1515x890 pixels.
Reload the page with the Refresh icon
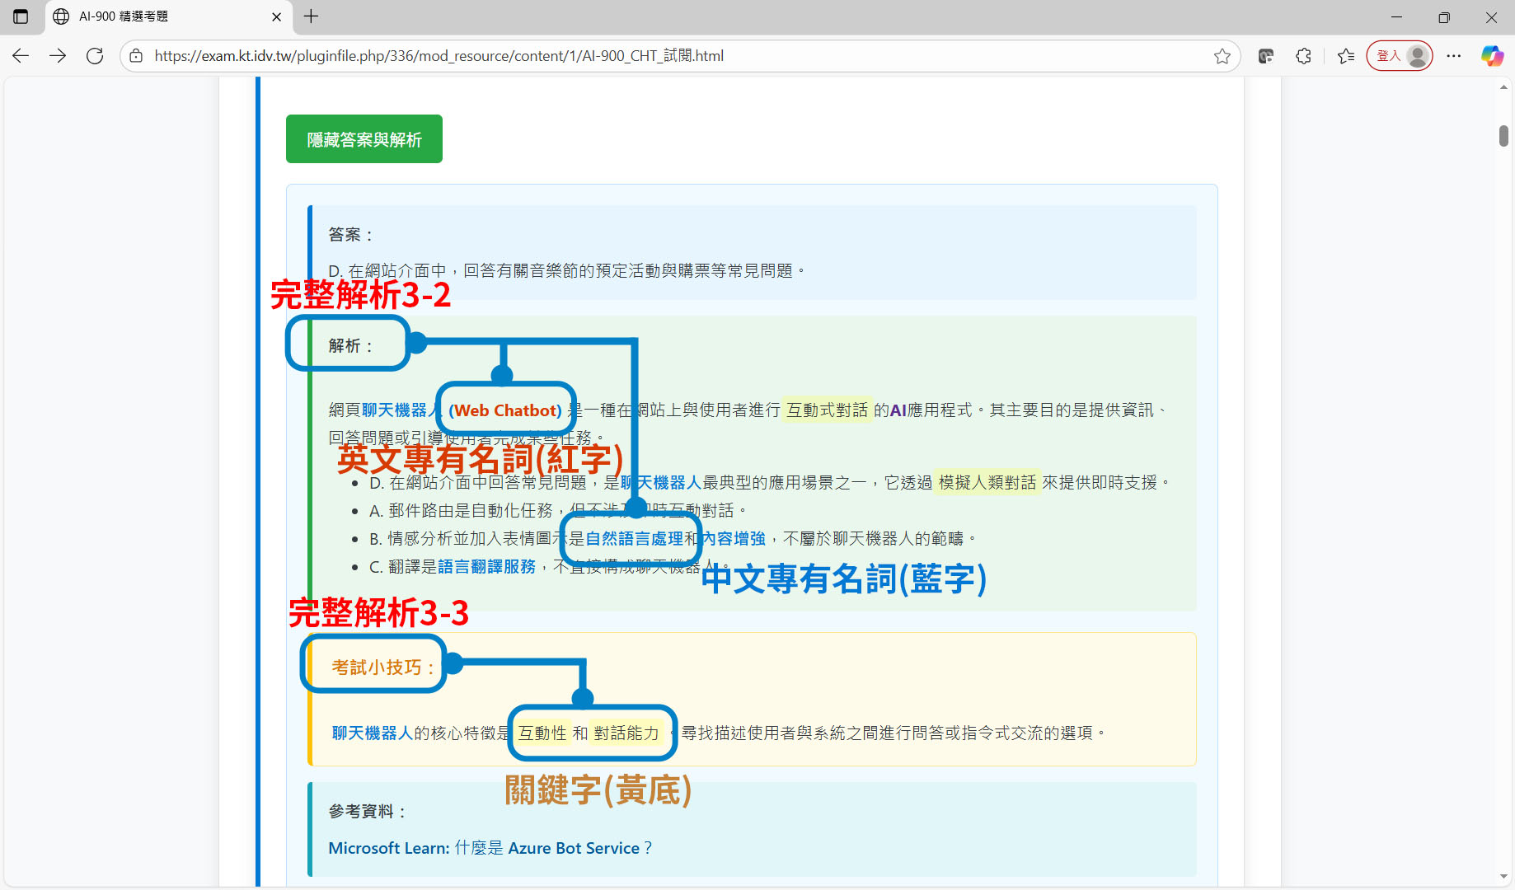[95, 56]
